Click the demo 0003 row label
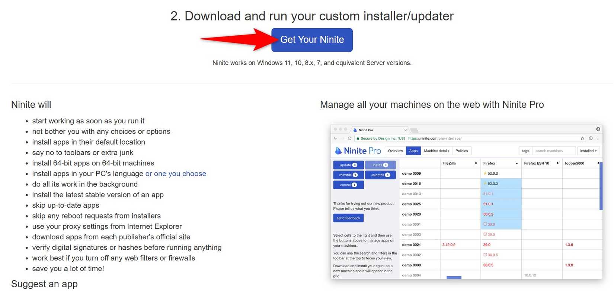The height and width of the screenshot is (291, 614). (411, 235)
